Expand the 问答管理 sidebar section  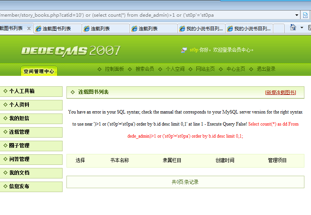click(31, 159)
